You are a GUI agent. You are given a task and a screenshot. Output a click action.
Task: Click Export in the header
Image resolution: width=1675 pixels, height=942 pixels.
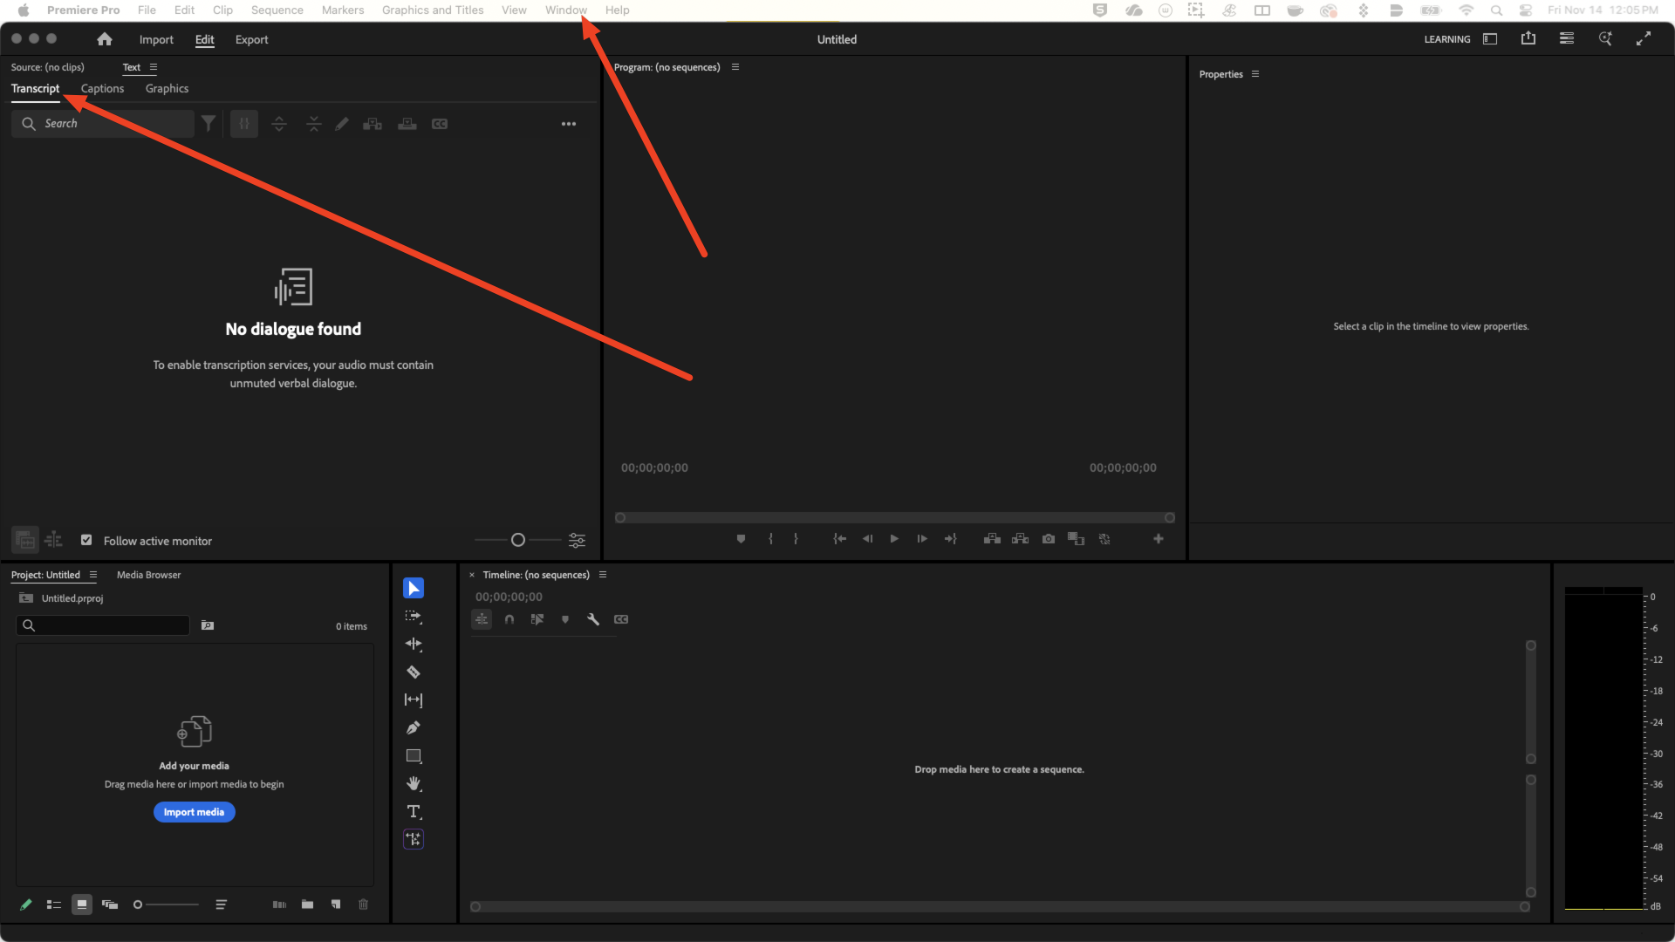(x=251, y=40)
